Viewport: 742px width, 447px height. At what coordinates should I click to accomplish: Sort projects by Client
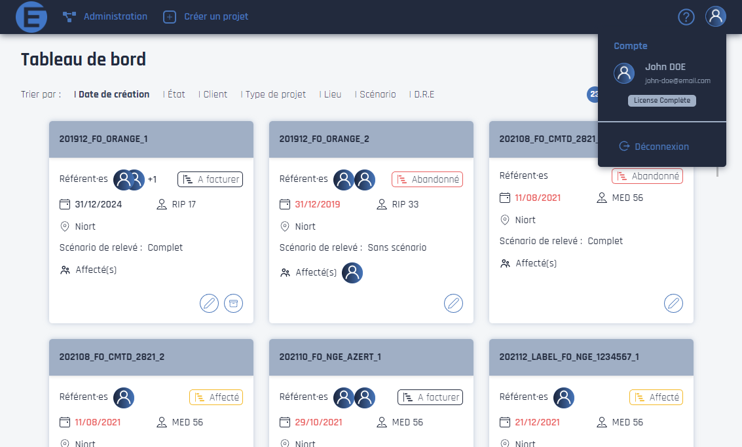215,94
